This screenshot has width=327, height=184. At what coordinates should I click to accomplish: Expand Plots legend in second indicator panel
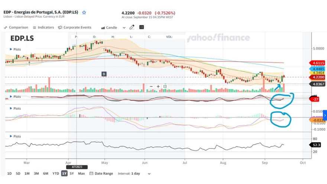(15, 97)
